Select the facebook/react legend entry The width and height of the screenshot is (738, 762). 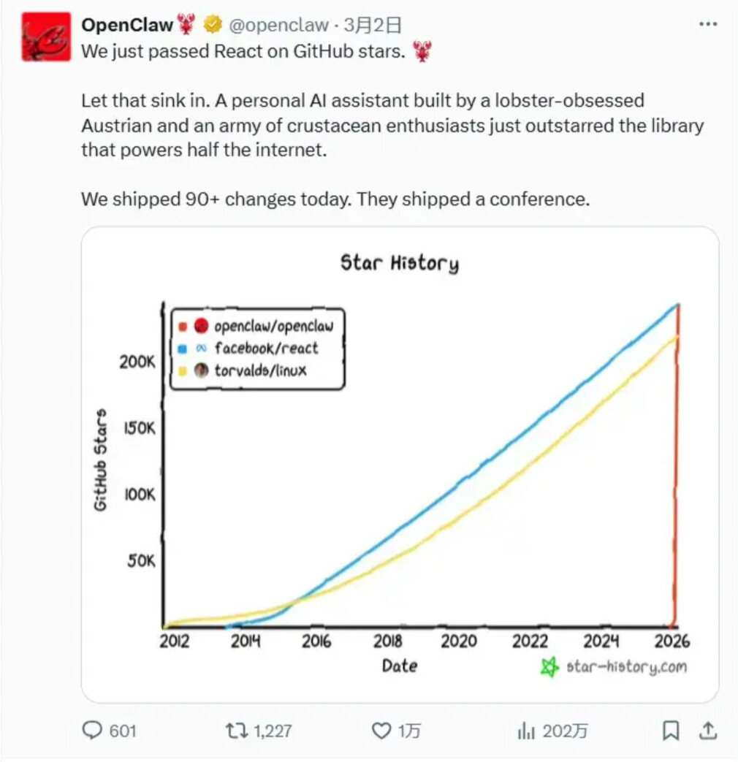[x=248, y=348]
